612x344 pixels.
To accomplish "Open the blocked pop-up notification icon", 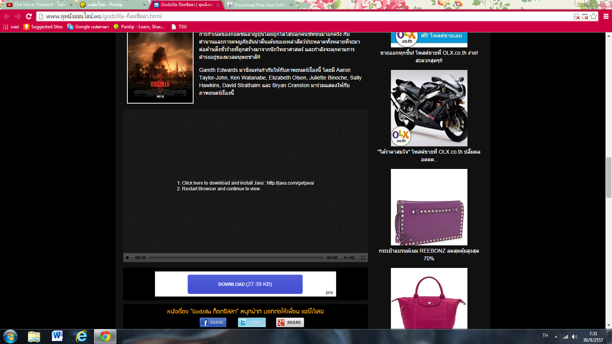I will coord(585,16).
